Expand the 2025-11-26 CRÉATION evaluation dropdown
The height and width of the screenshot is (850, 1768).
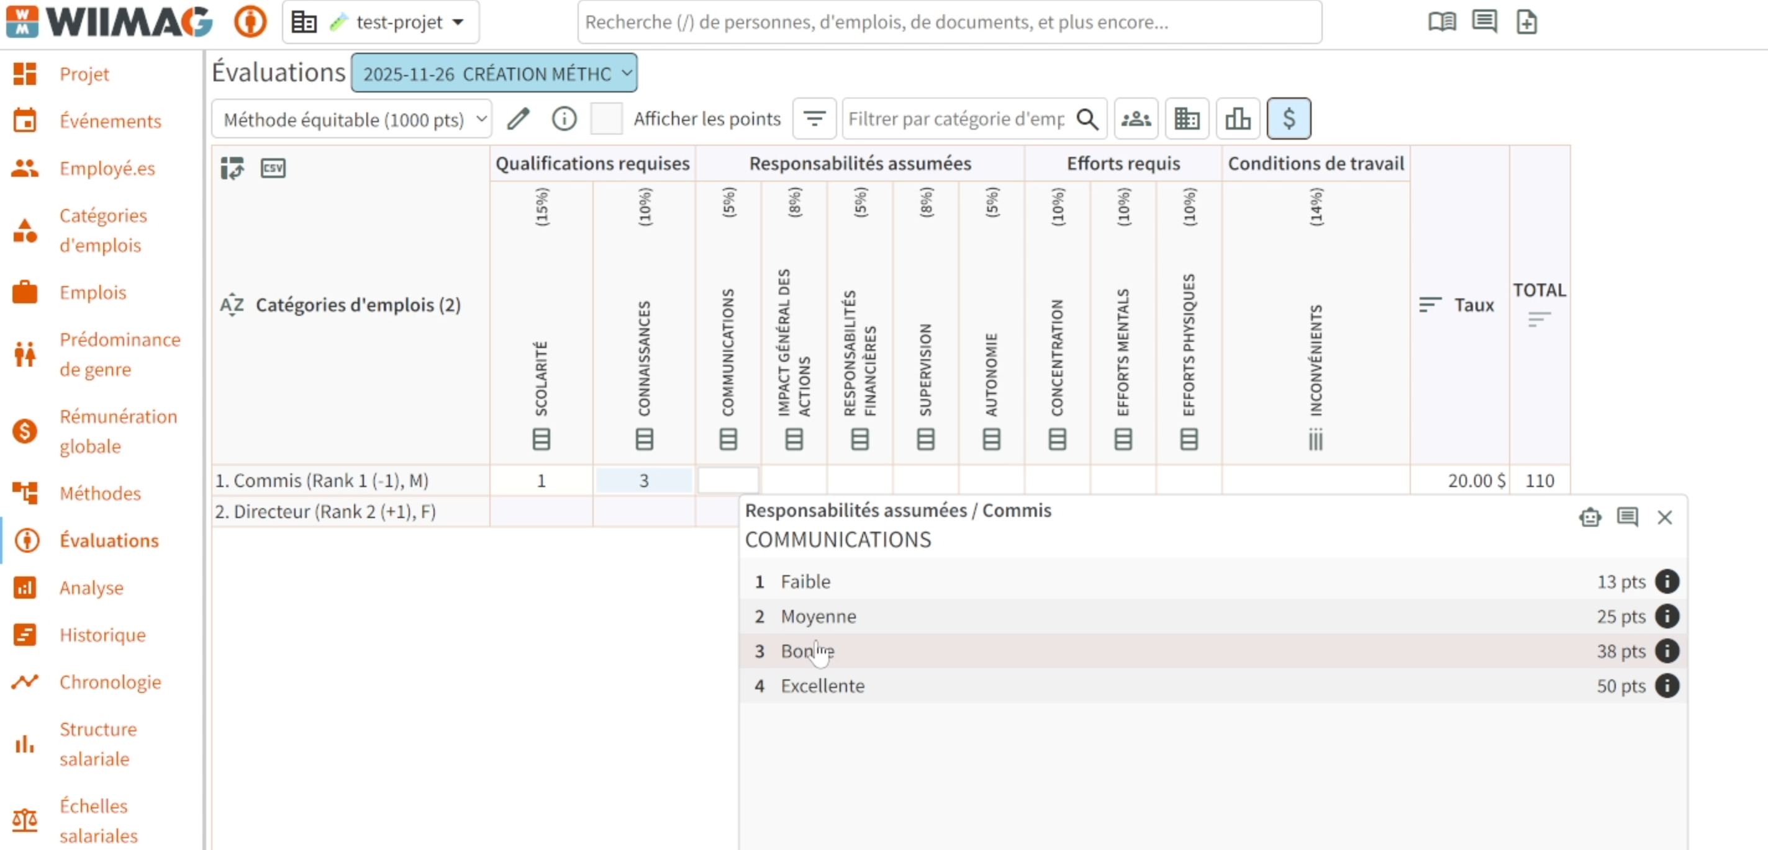(494, 73)
